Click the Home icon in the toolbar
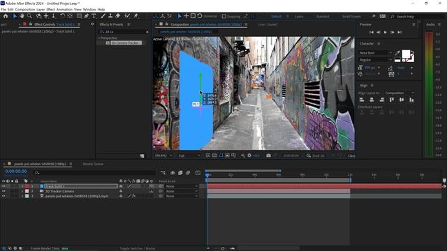 point(6,16)
